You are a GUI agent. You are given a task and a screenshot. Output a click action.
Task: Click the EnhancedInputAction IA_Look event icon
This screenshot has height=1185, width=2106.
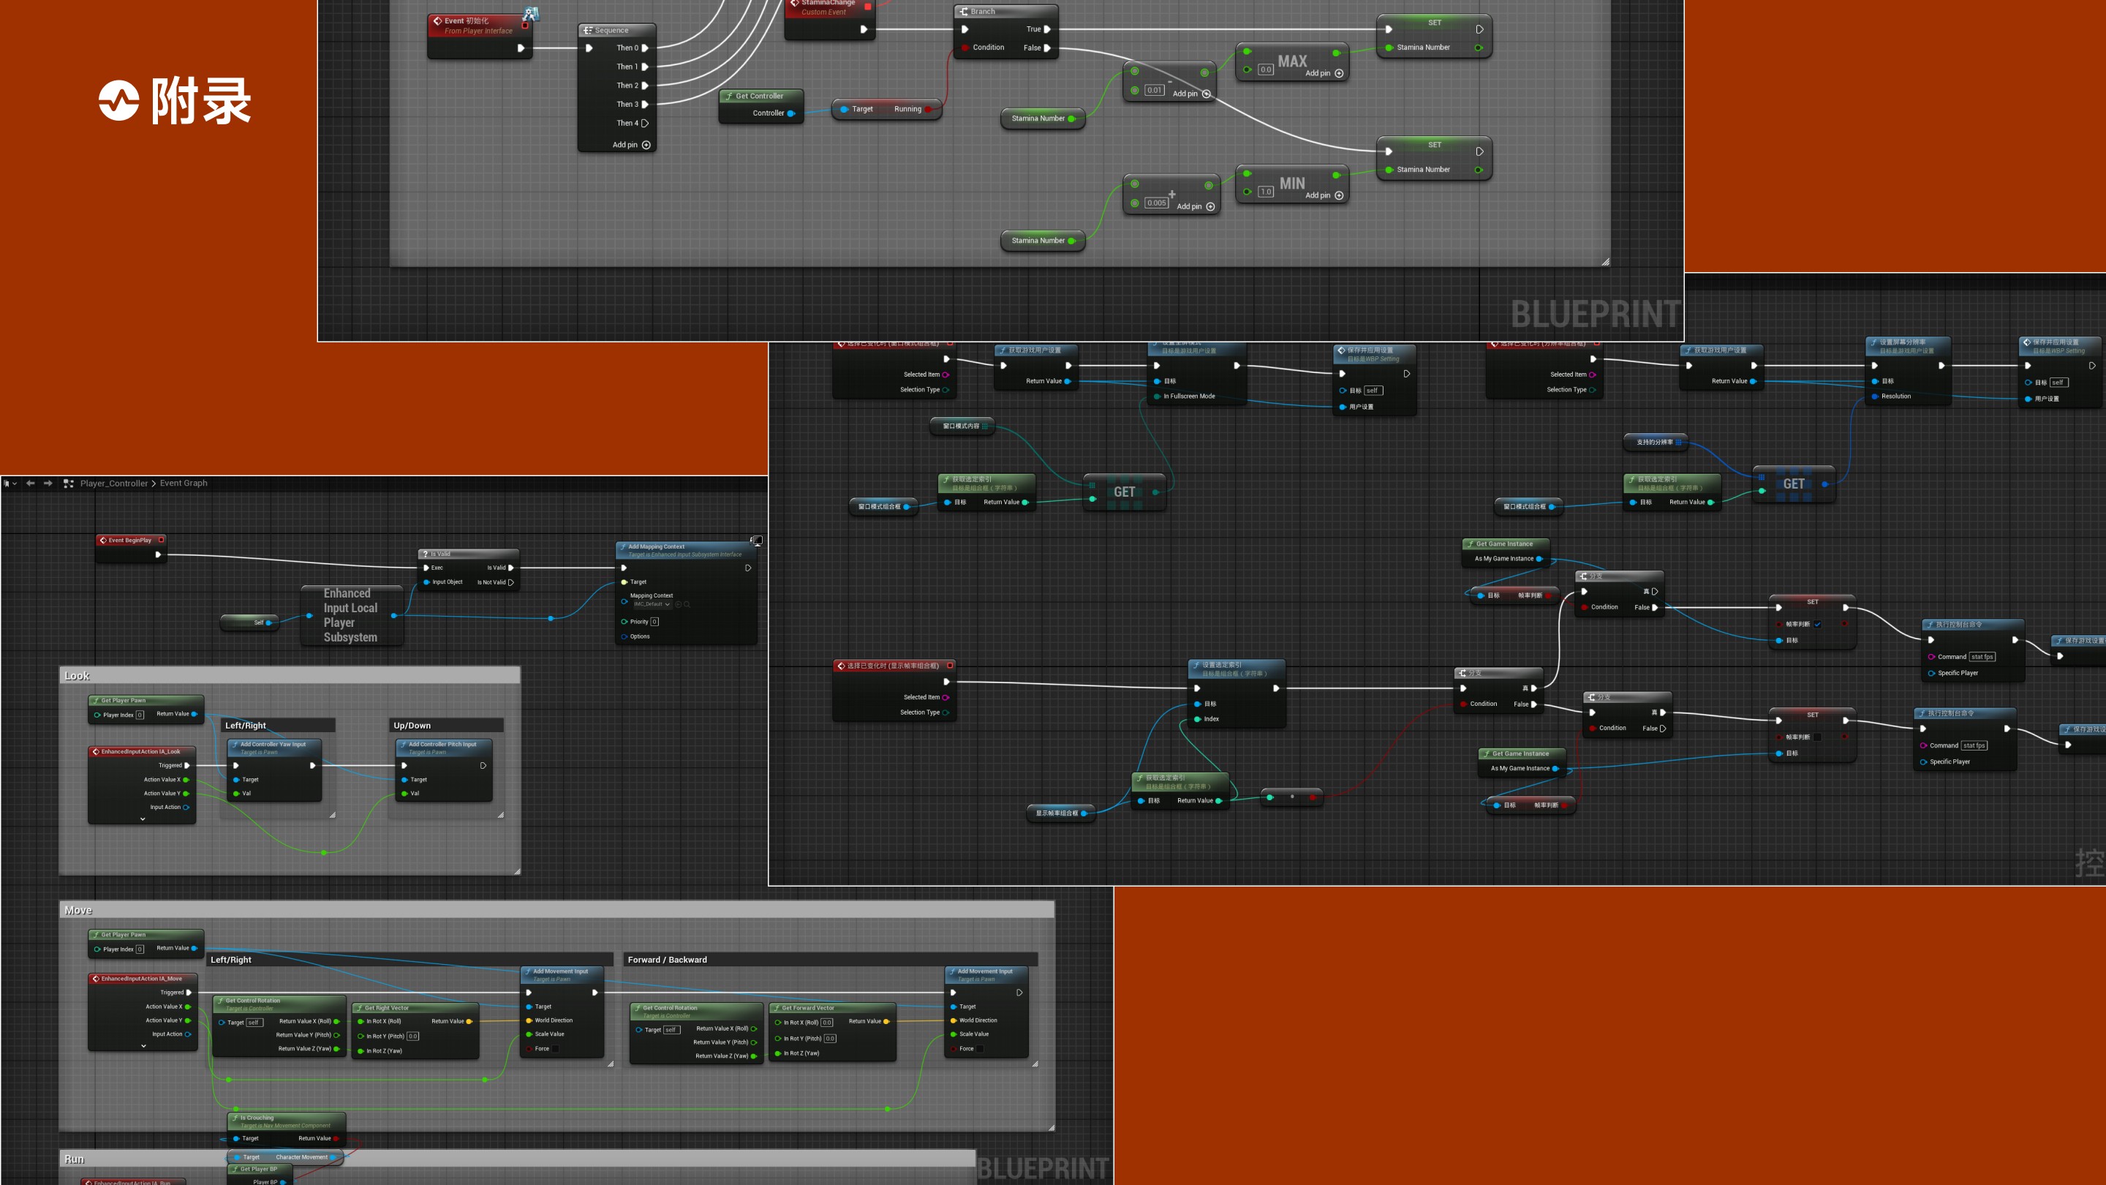tap(96, 751)
